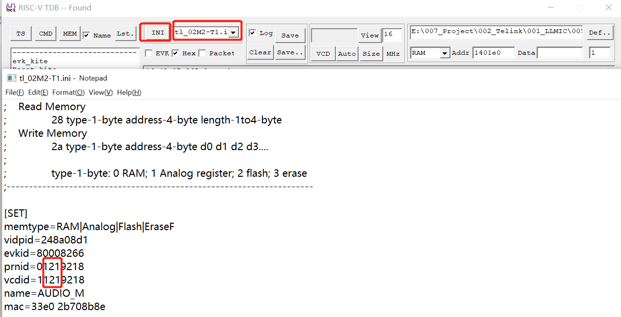Click the Addr input showing 1401e0
The width and height of the screenshot is (621, 317).
pyautogui.click(x=493, y=52)
